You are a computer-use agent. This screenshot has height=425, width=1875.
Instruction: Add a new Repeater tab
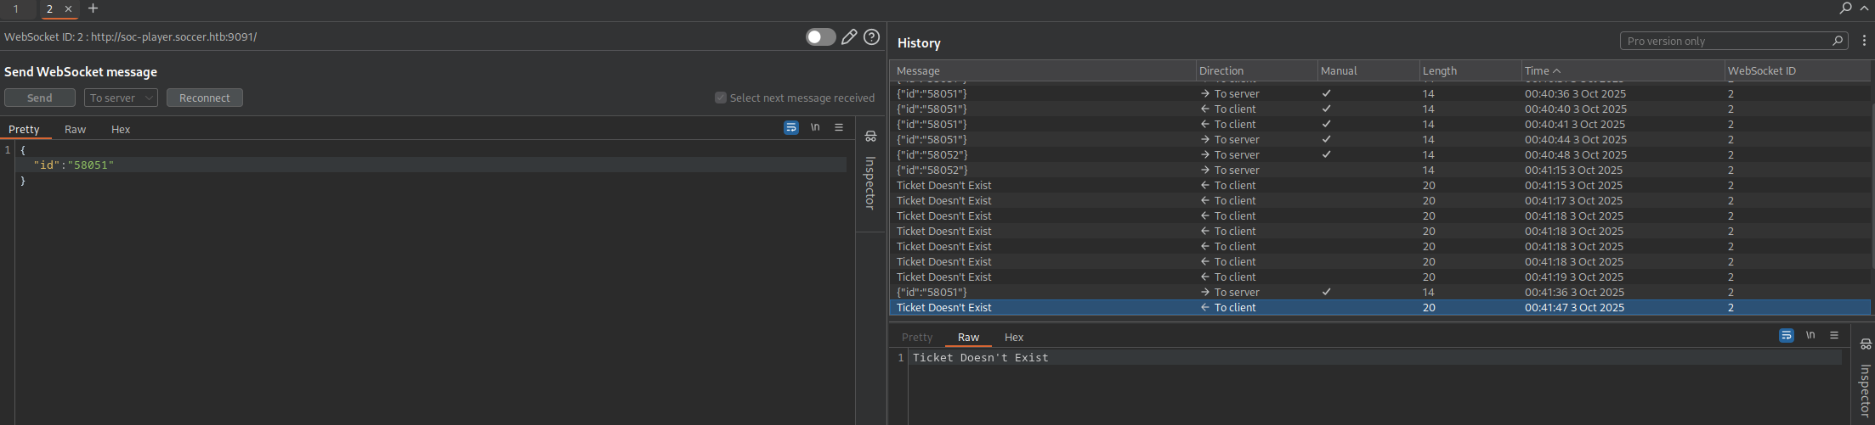[93, 8]
